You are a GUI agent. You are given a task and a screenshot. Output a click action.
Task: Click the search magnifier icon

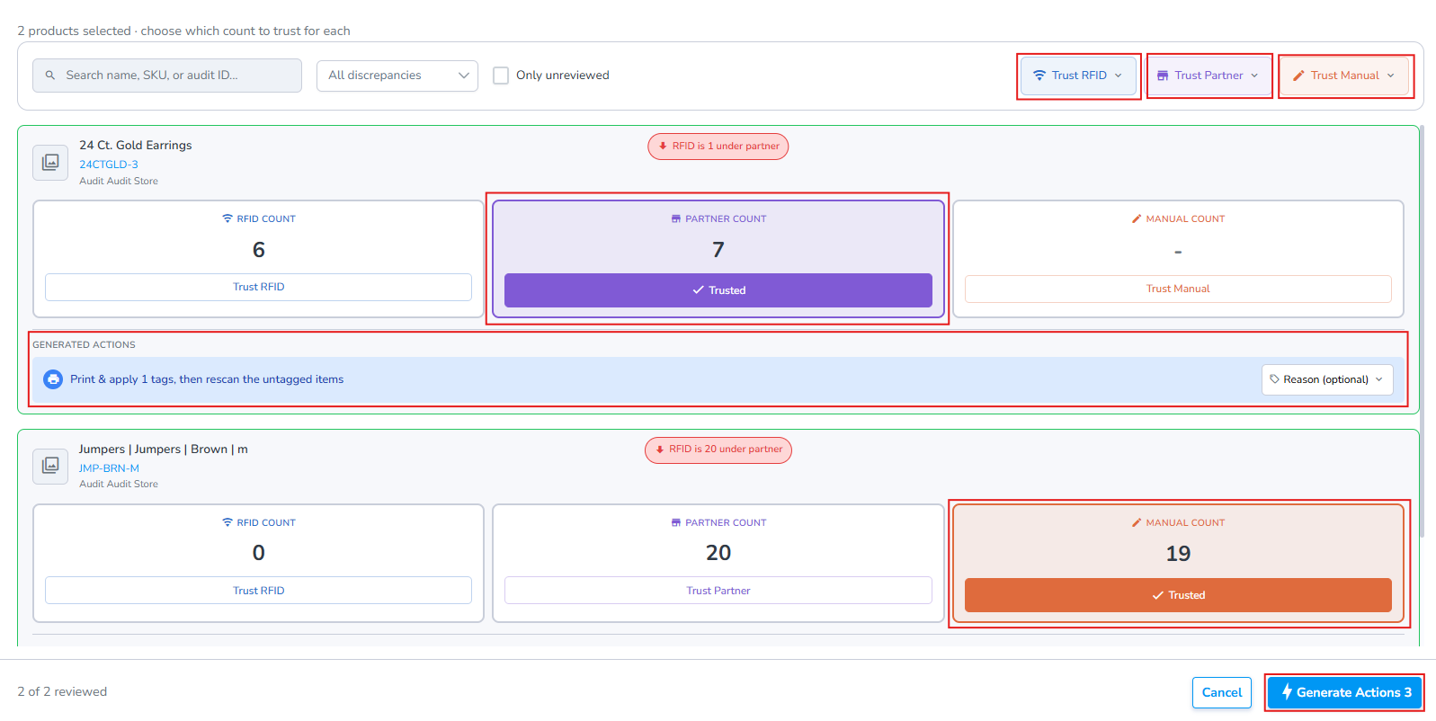[x=50, y=76]
